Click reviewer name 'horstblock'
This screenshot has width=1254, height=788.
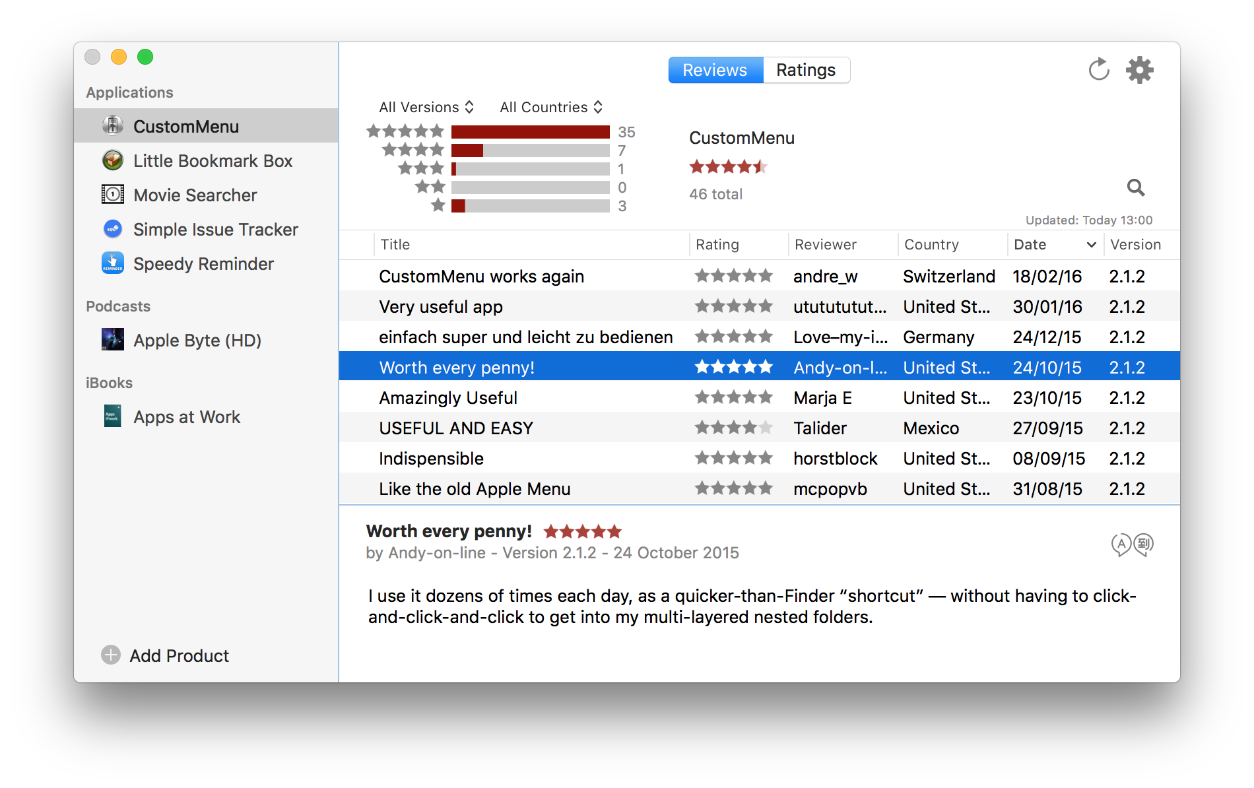pyautogui.click(x=836, y=459)
